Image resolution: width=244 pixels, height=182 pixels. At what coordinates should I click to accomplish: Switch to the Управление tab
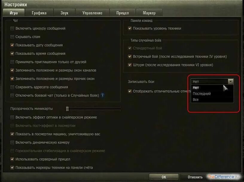click(92, 13)
